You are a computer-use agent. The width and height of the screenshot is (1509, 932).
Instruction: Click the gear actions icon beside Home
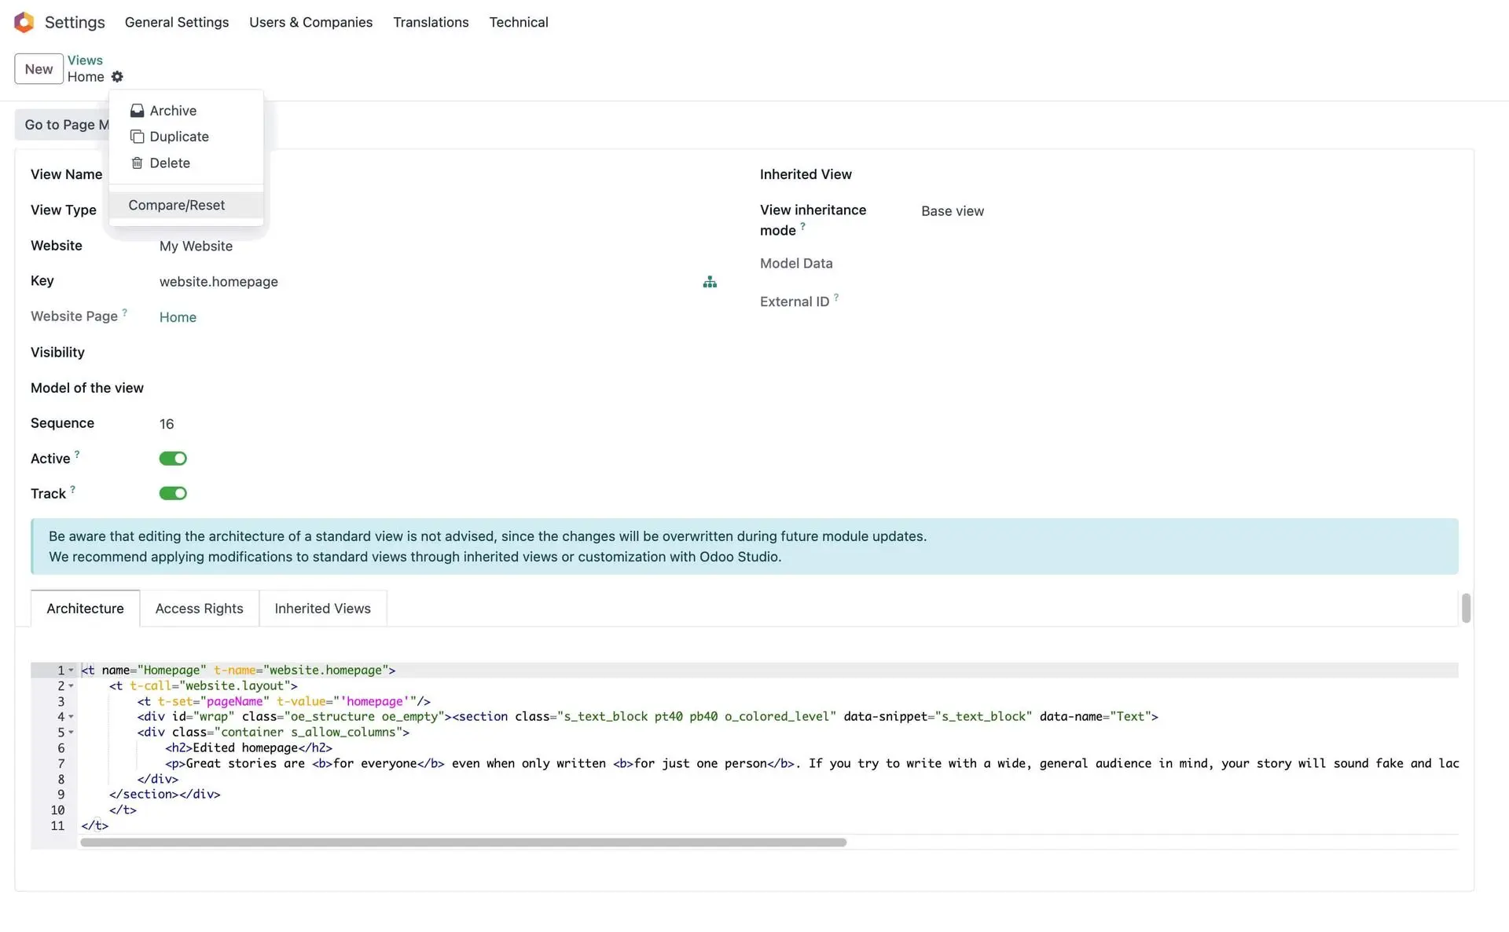(117, 77)
